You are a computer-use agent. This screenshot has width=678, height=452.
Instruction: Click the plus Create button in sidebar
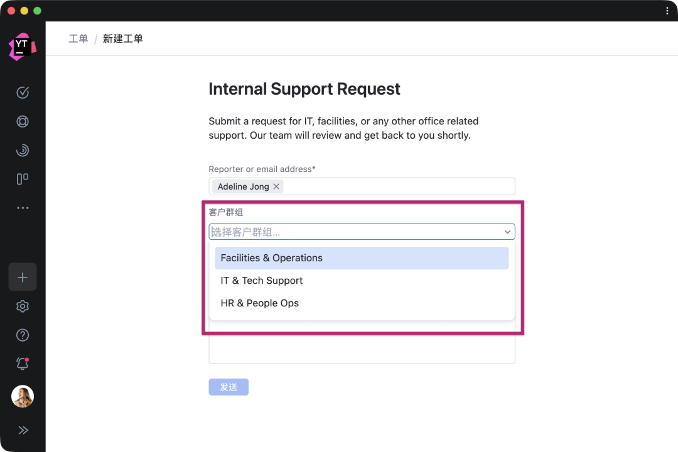point(23,277)
